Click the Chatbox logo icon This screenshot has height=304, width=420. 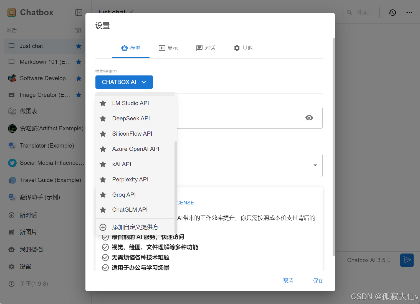click(x=12, y=12)
